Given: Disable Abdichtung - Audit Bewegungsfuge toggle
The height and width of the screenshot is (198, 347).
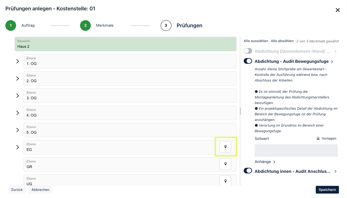Looking at the screenshot, I should click(x=248, y=61).
